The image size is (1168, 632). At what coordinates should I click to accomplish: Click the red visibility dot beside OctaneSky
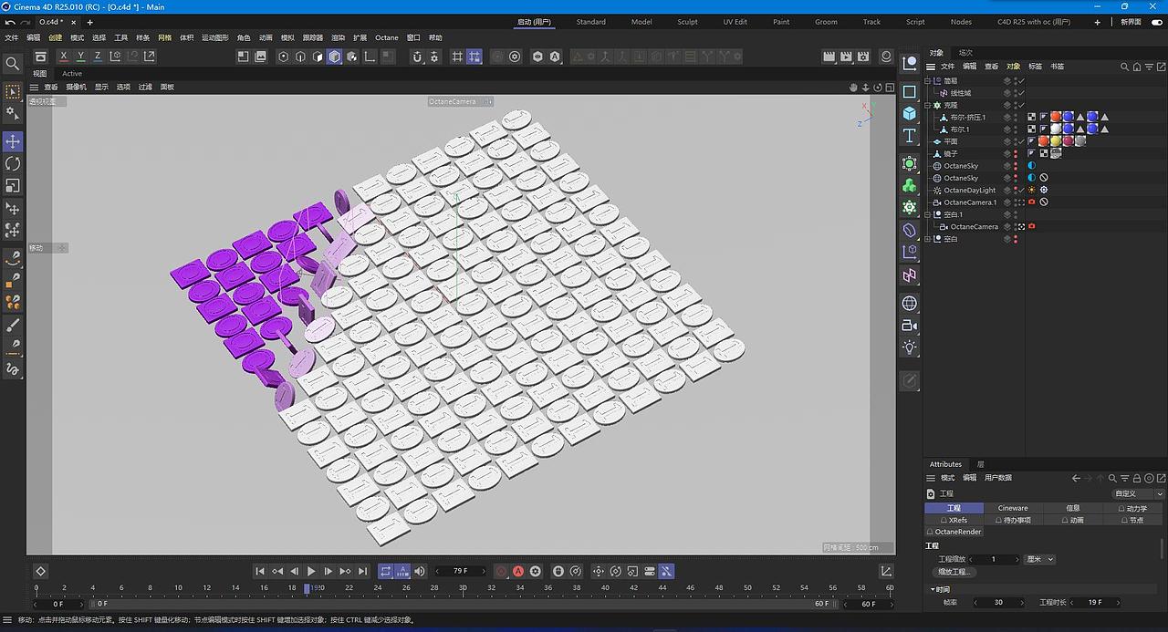[1017, 165]
